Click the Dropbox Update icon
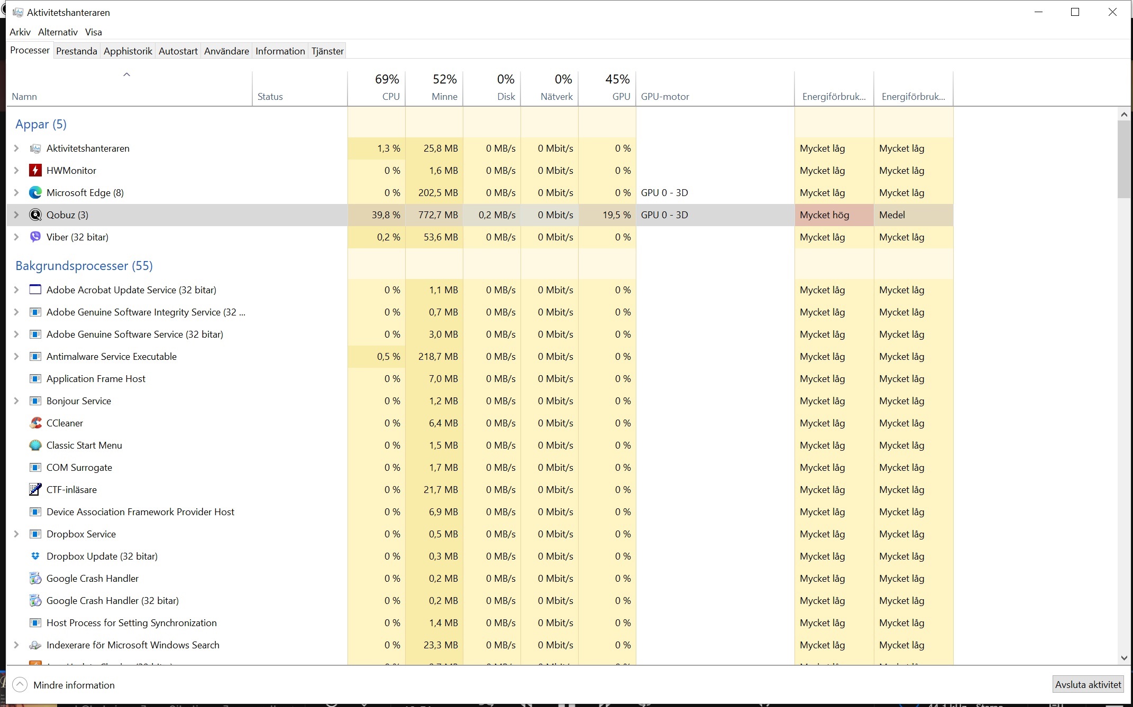1133x707 pixels. coord(35,556)
